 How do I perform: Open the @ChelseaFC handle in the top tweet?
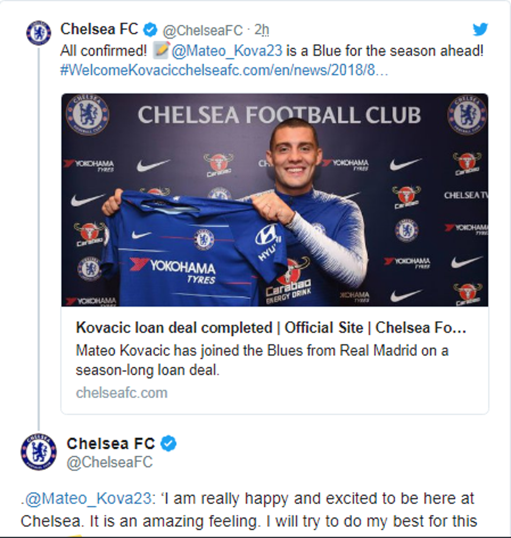(x=203, y=30)
